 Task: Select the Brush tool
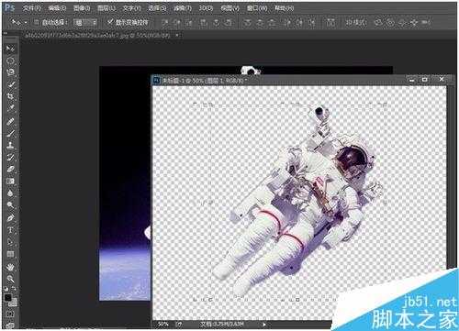10,133
